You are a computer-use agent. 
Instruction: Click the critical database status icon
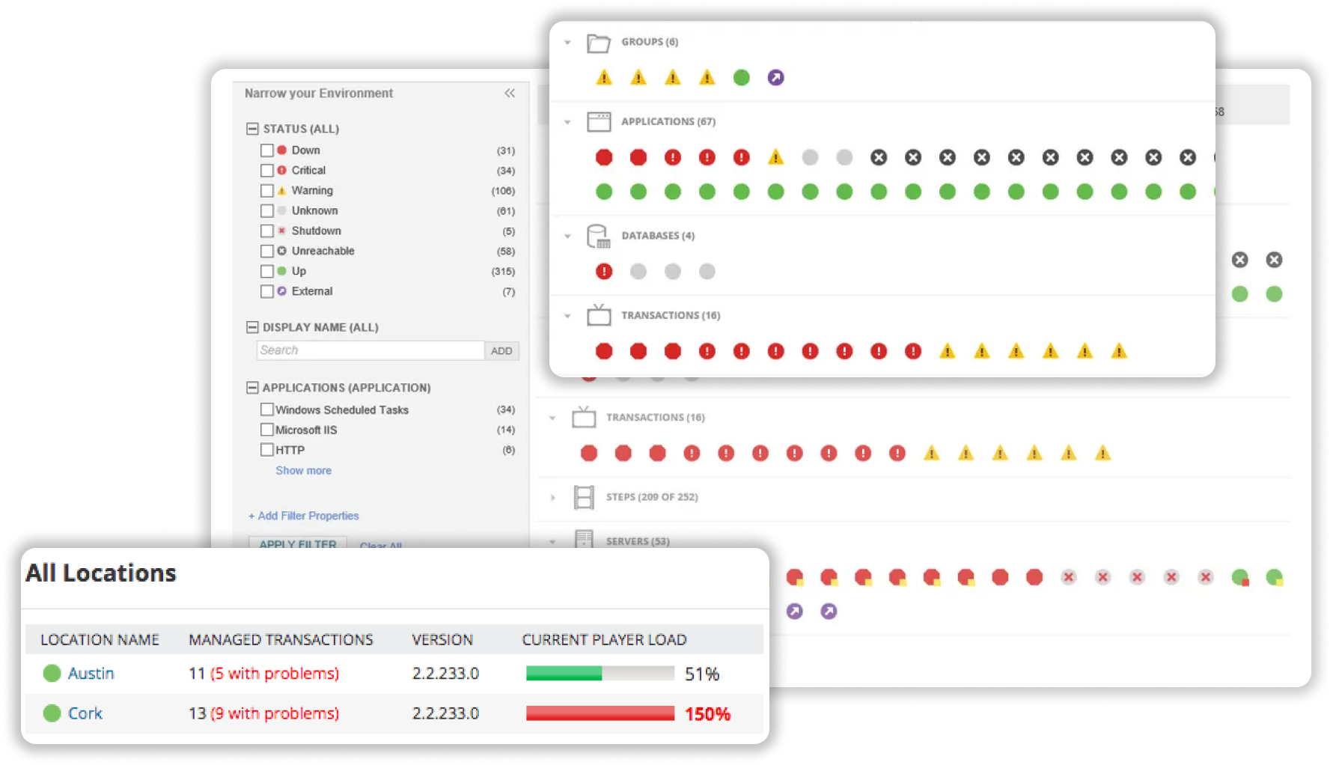(604, 271)
